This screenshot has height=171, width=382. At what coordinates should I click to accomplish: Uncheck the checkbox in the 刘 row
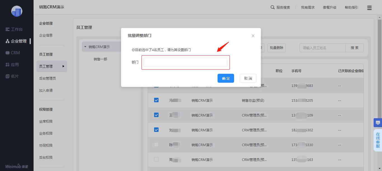click(x=156, y=130)
